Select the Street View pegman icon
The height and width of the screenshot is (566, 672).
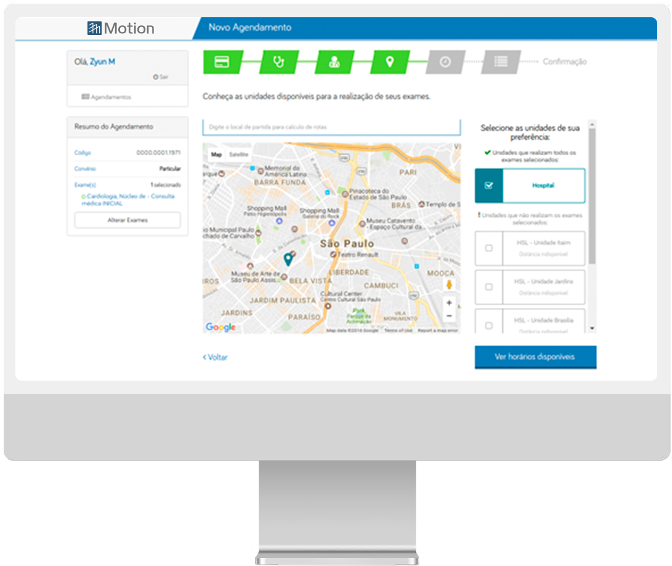pos(449,285)
